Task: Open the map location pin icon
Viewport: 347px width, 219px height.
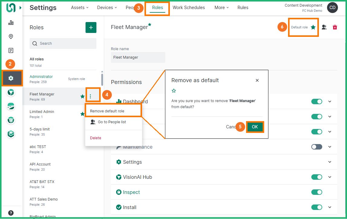Action: pos(11,37)
